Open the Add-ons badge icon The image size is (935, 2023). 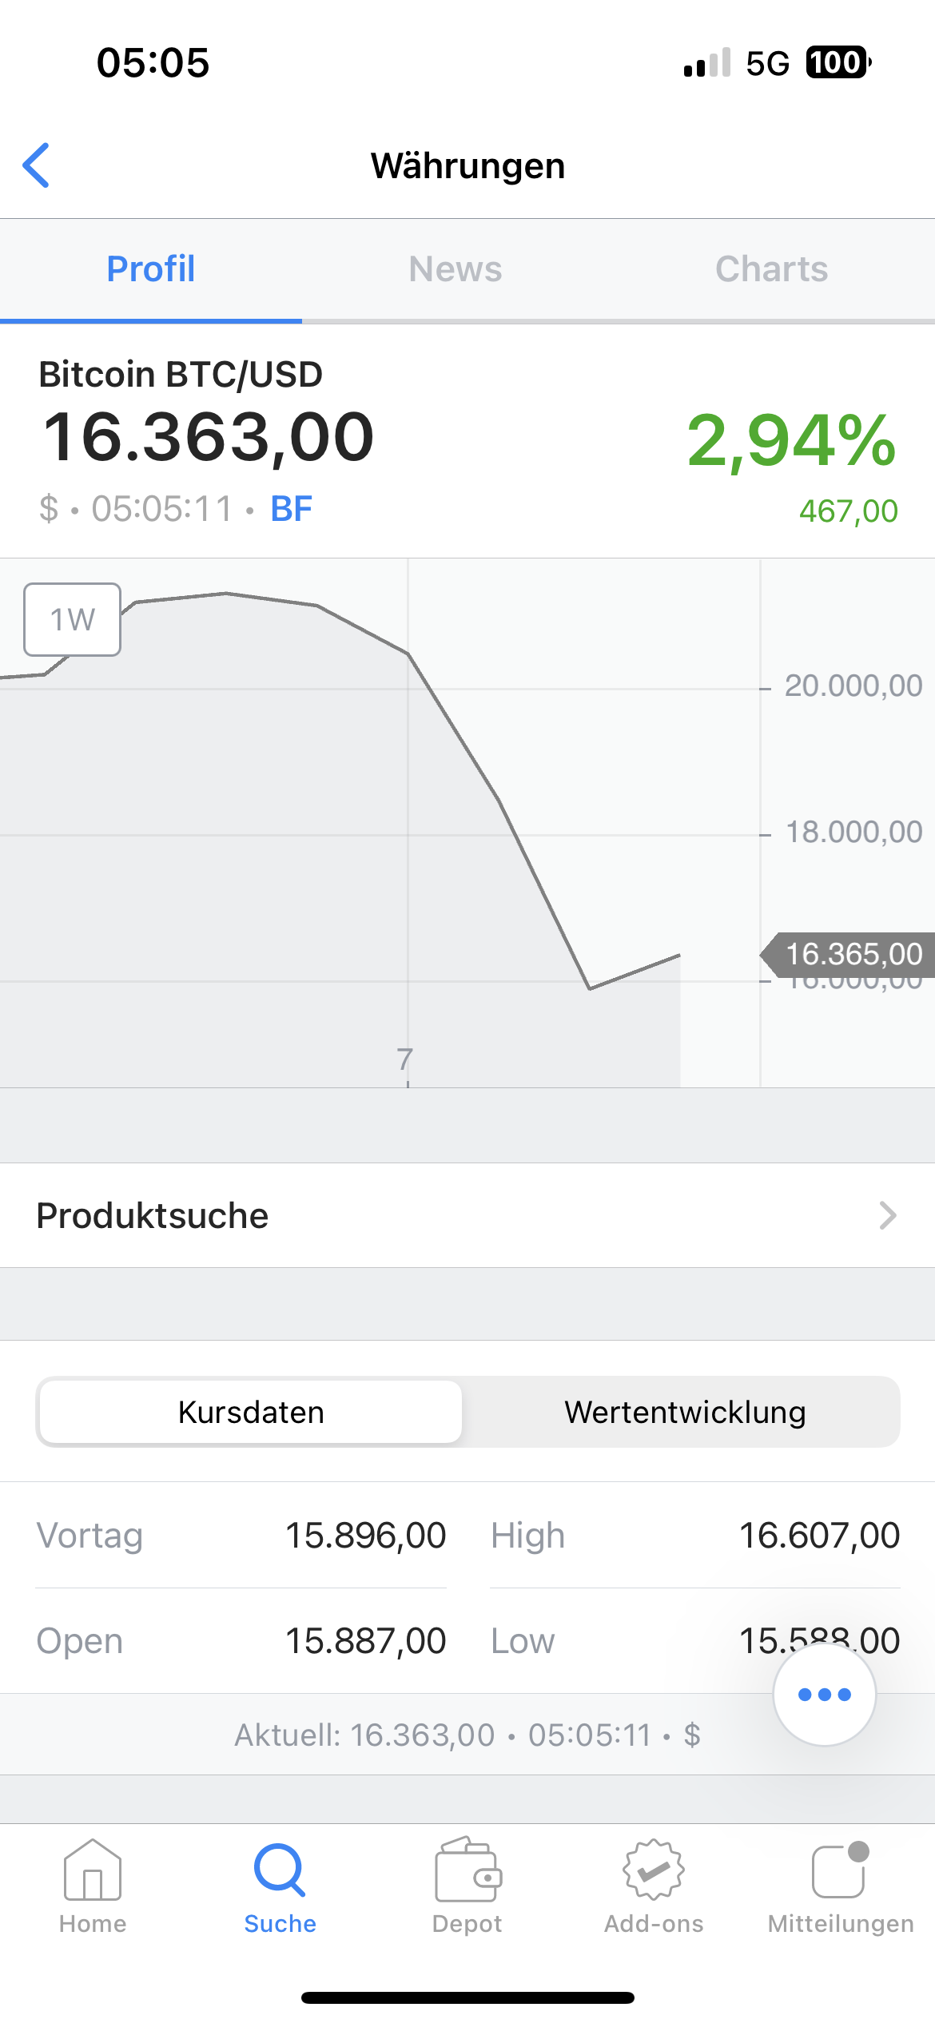pyautogui.click(x=654, y=1870)
